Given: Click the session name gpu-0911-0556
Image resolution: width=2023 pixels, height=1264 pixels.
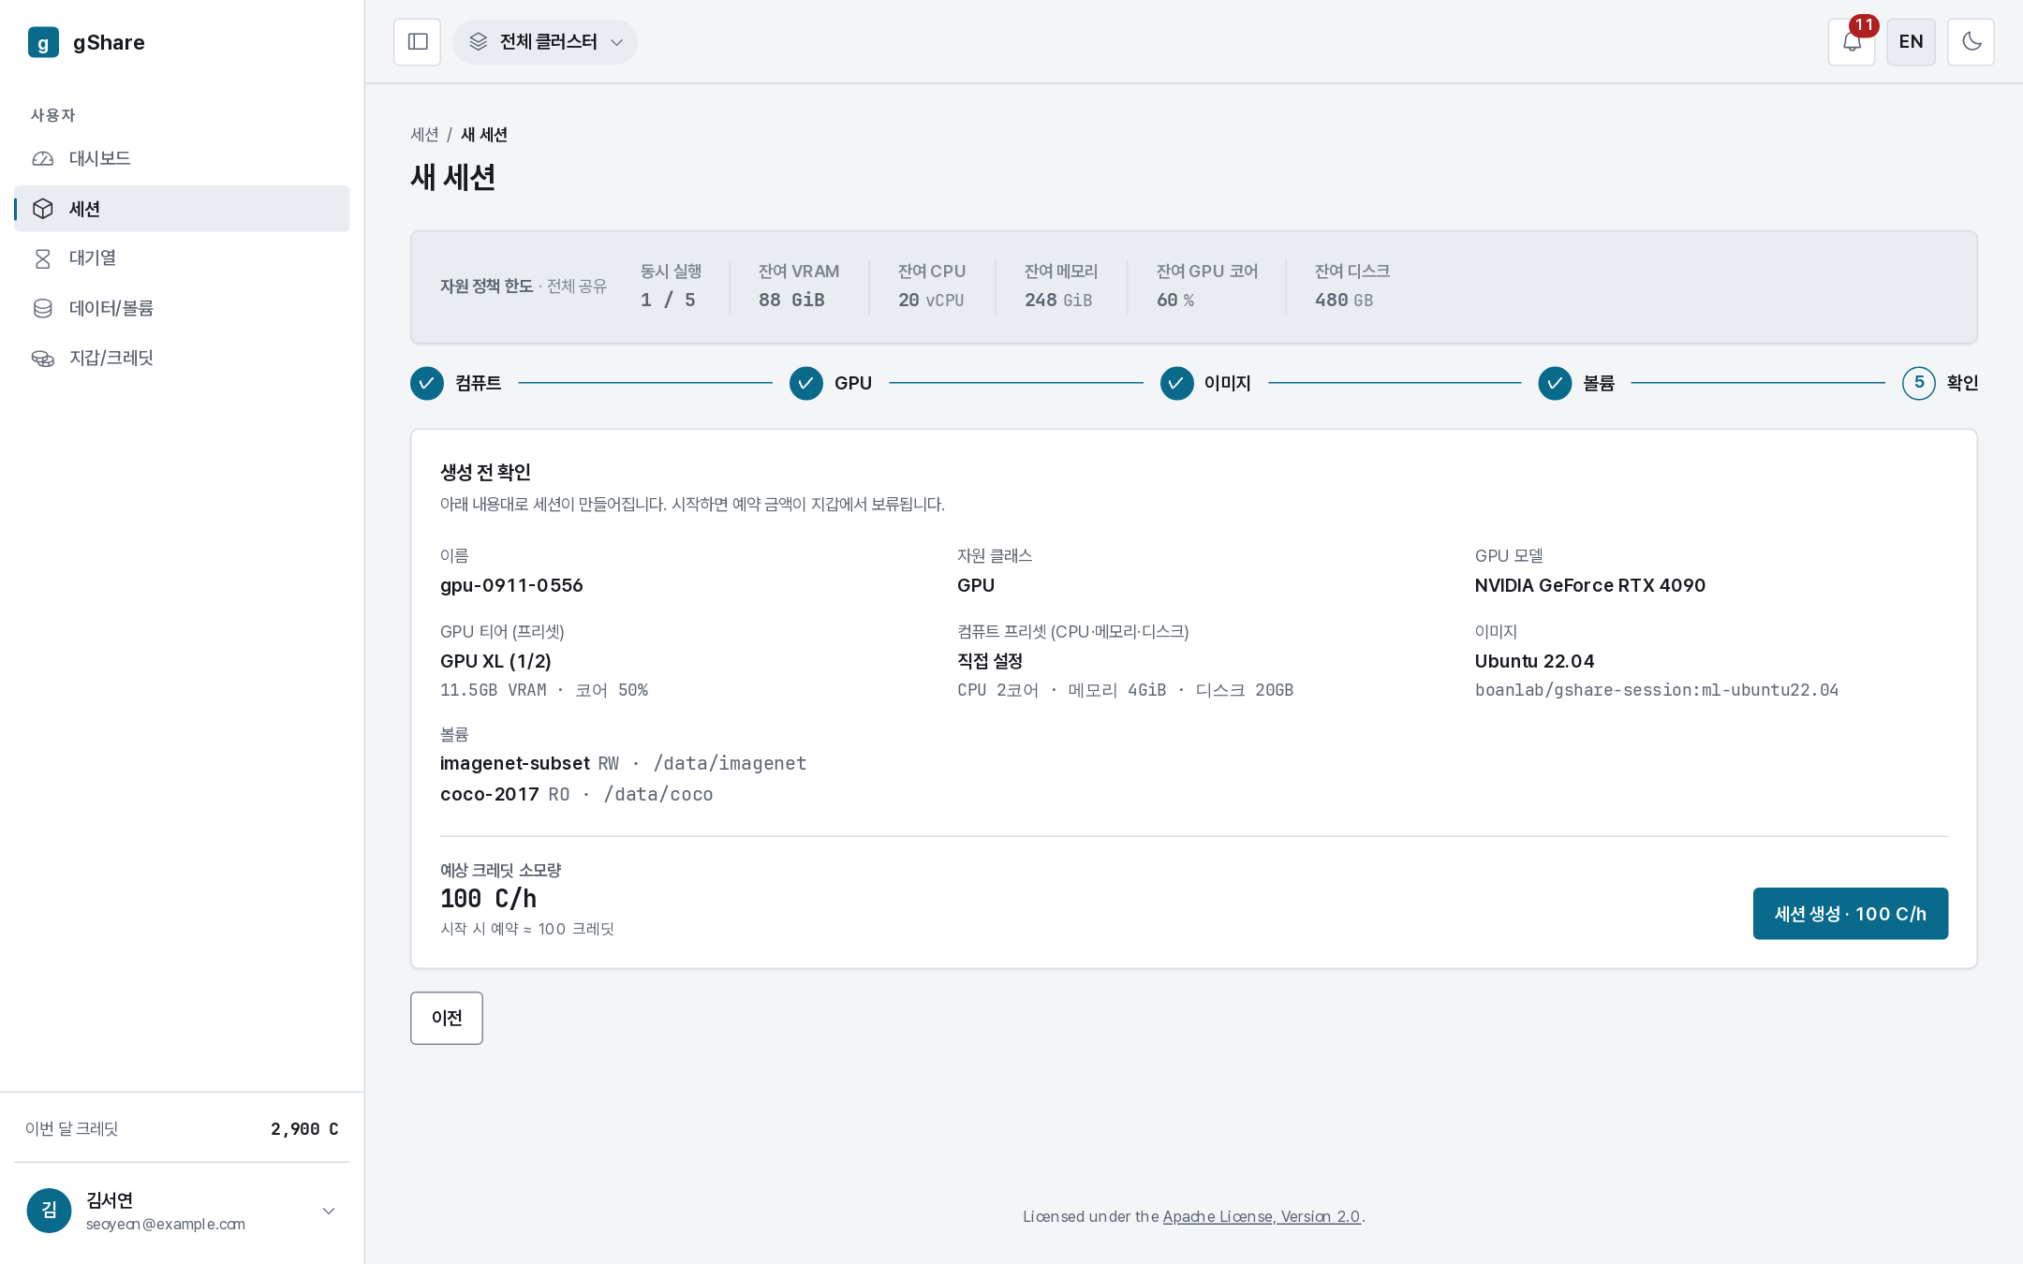Looking at the screenshot, I should pos(511,585).
